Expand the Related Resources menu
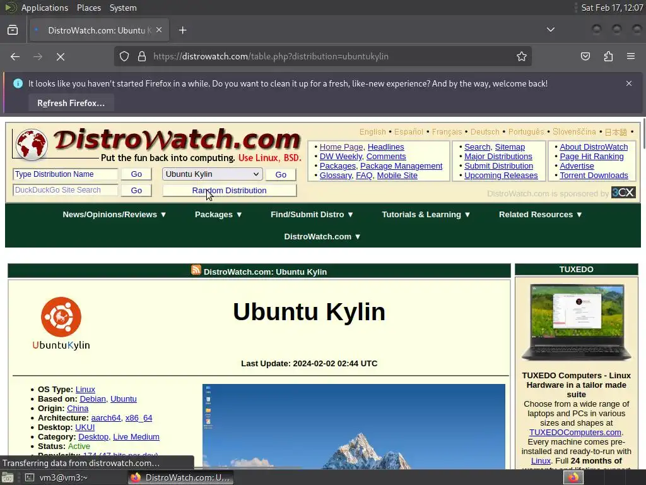 click(540, 215)
